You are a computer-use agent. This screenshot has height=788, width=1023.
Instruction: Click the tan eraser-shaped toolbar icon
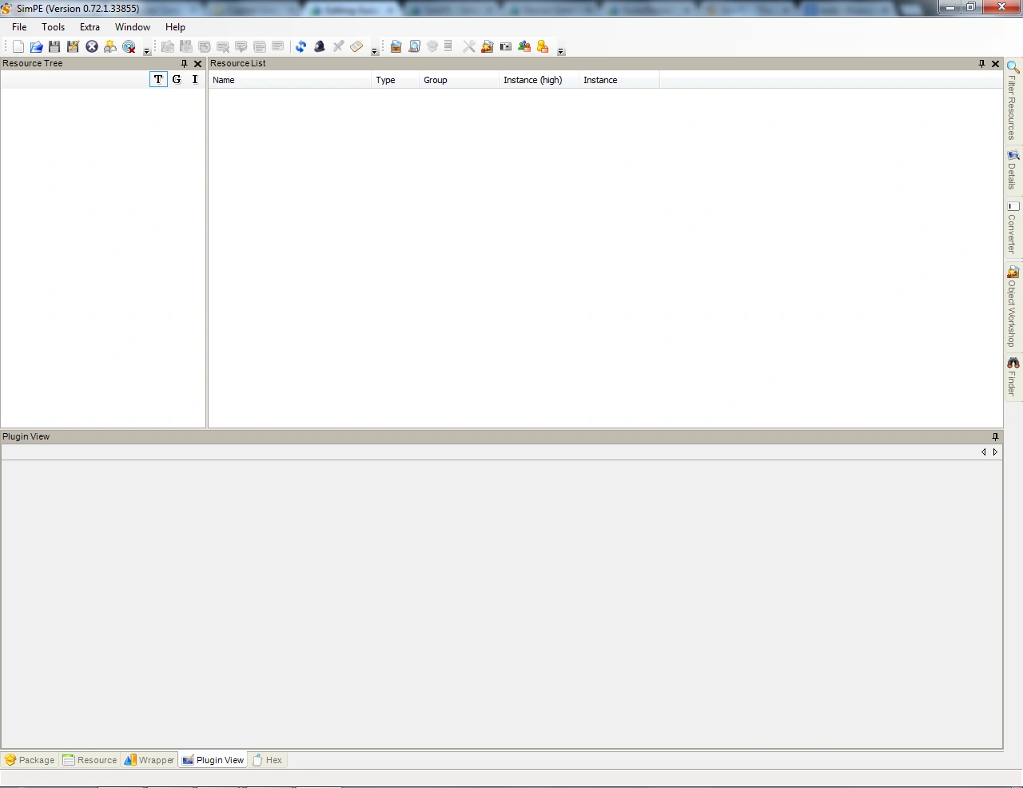coord(356,46)
